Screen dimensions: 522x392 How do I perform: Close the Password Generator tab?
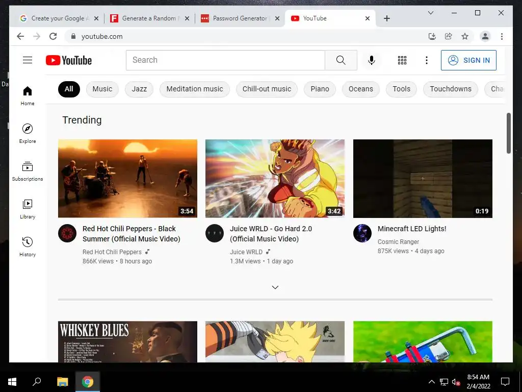point(277,18)
